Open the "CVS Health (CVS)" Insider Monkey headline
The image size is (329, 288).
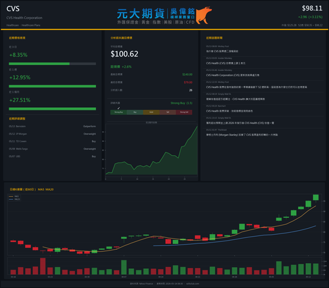226,63
